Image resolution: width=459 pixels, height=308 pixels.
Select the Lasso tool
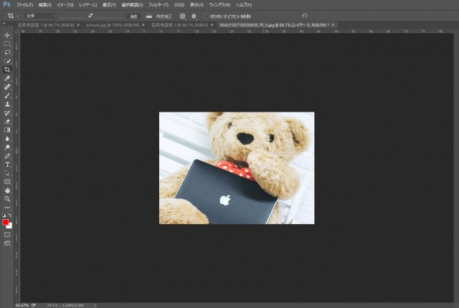[7, 52]
